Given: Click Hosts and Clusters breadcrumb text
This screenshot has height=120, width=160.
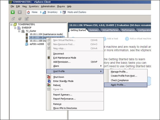Looking at the screenshot, I should point(77,12).
